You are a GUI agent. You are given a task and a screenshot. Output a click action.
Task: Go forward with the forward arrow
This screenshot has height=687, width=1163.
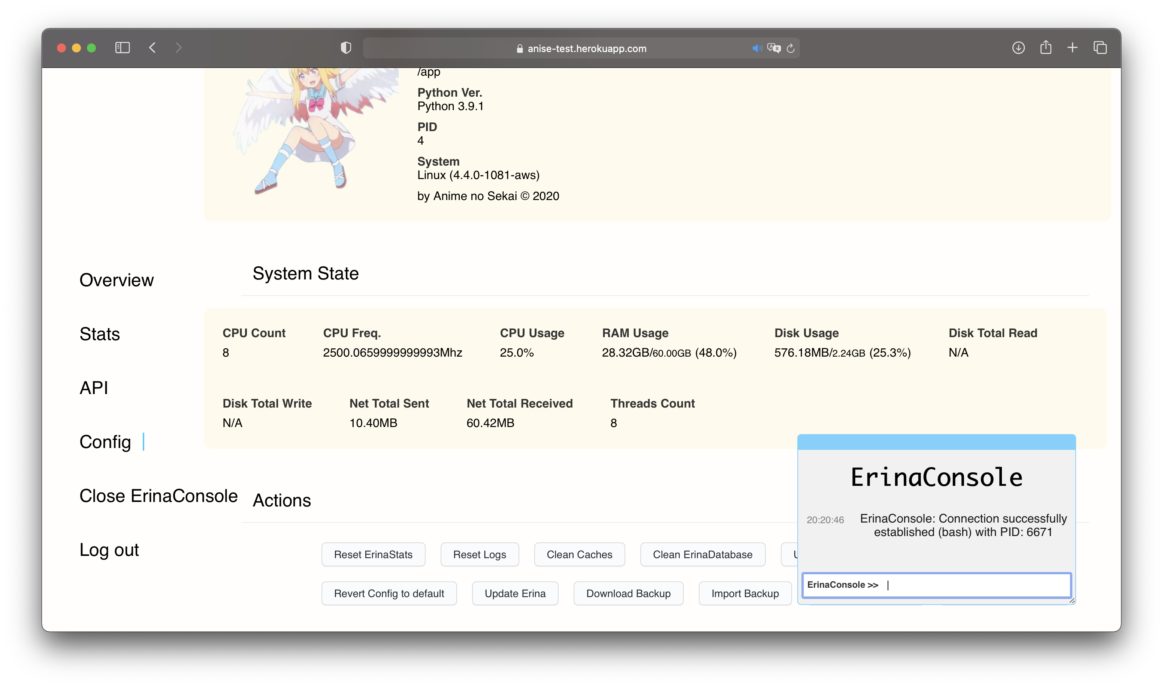[x=178, y=48]
